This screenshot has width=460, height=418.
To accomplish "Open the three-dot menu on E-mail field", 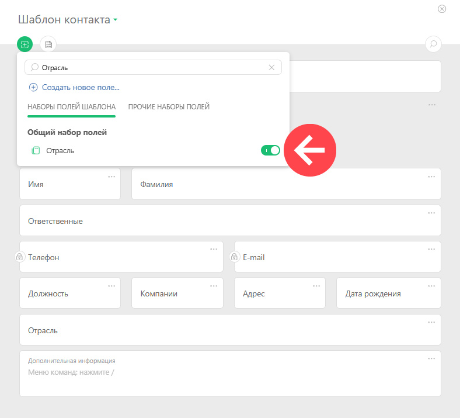I will pos(431,249).
